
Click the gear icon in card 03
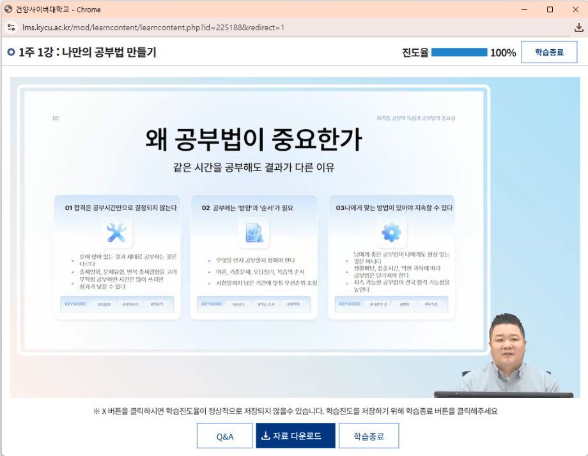pos(391,232)
